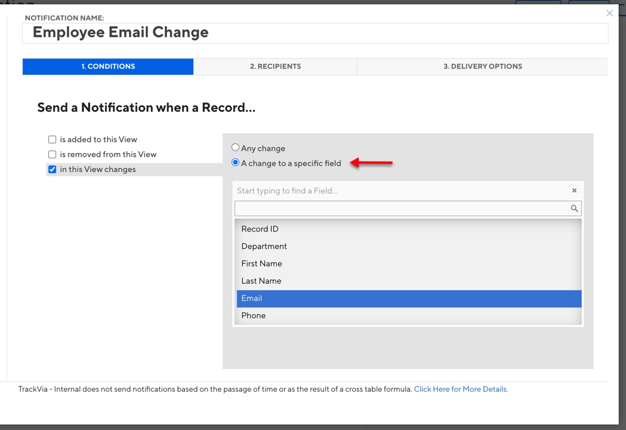Screen dimensions: 626x430
Task: Check "is removed from this View"
Action: tap(52, 154)
